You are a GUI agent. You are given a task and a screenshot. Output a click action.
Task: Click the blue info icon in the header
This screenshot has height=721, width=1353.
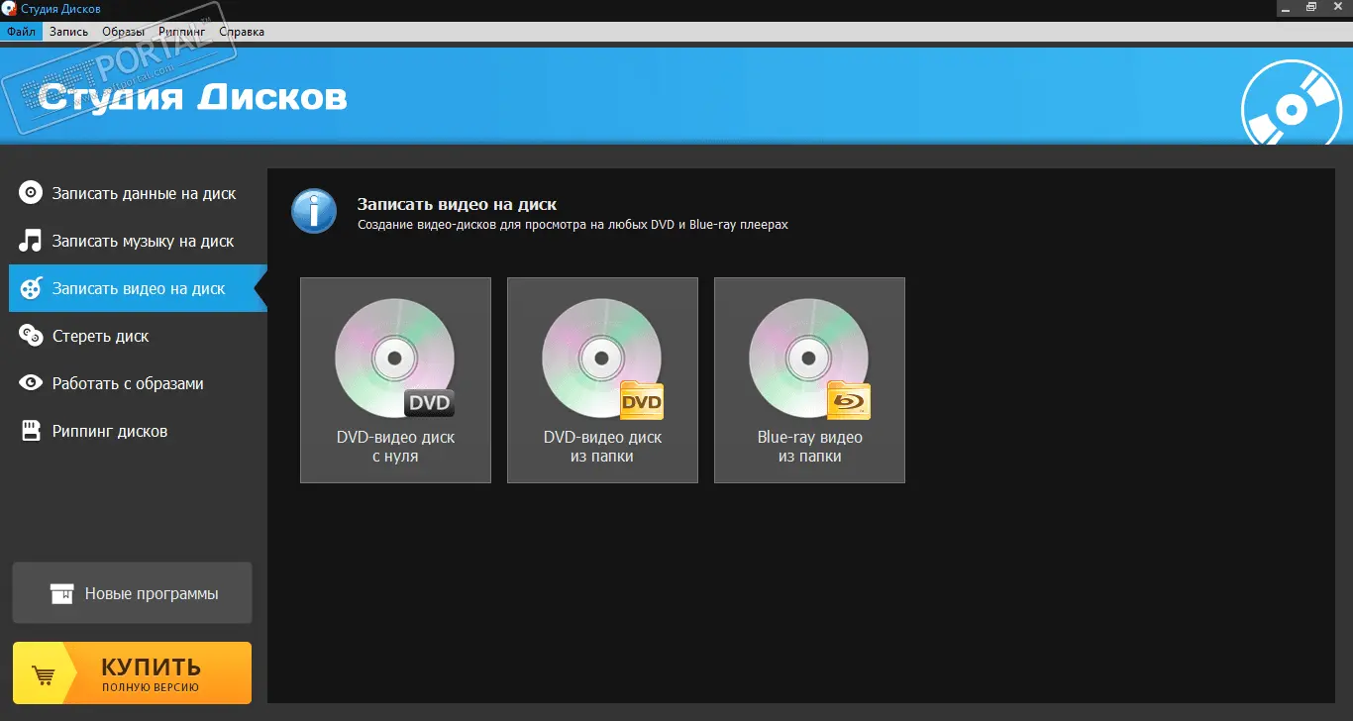point(314,212)
